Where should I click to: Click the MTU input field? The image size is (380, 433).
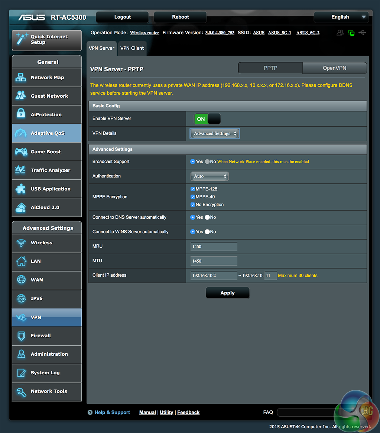pyautogui.click(x=214, y=261)
